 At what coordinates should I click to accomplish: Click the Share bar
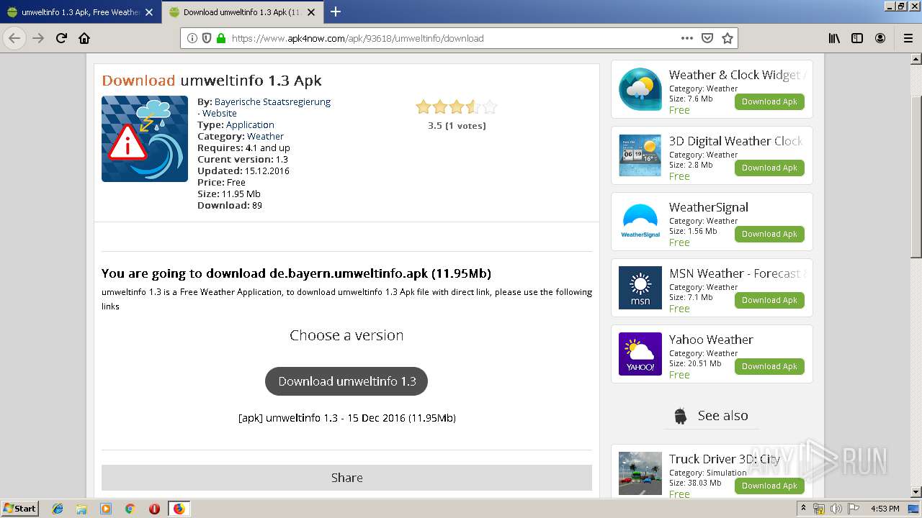pos(346,478)
